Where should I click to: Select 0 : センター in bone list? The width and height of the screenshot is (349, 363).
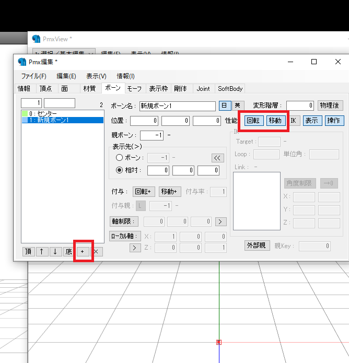(x=43, y=113)
